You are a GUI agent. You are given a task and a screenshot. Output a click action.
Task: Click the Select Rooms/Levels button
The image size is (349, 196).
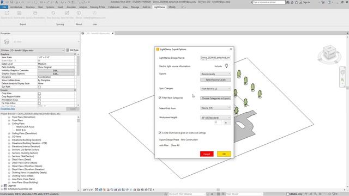click(x=215, y=79)
